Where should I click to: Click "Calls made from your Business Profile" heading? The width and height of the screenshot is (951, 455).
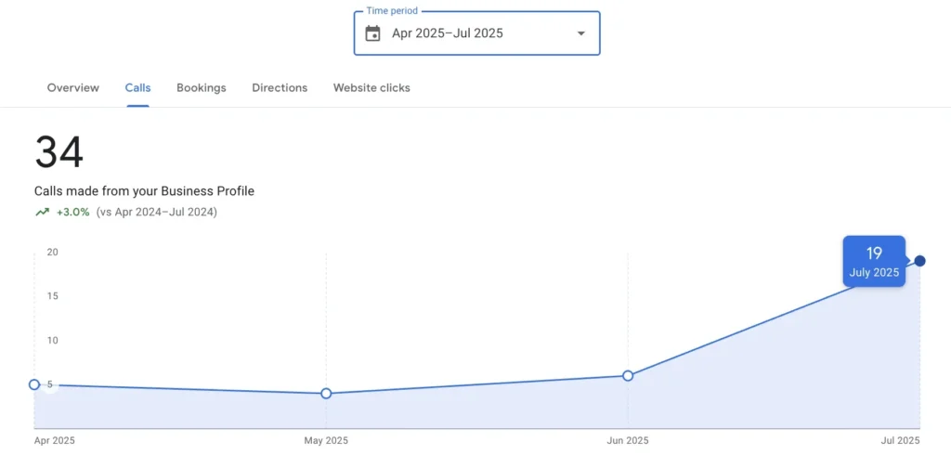(x=144, y=191)
